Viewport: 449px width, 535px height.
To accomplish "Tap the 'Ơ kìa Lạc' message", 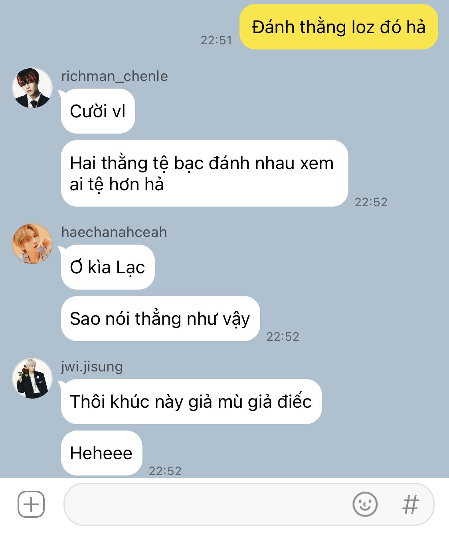I will click(107, 267).
